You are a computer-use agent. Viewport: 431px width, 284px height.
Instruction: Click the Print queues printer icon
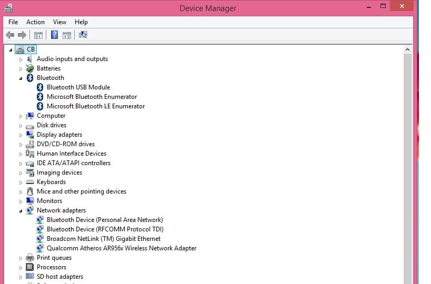(x=29, y=258)
